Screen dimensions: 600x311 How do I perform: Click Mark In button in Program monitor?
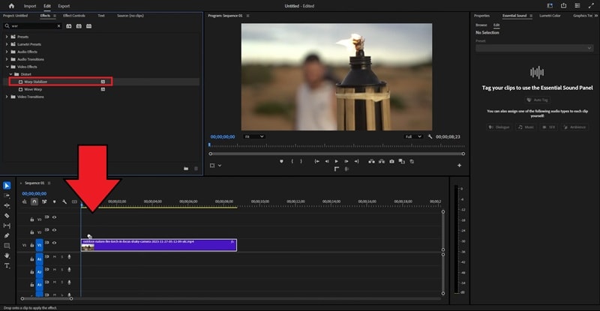point(292,161)
